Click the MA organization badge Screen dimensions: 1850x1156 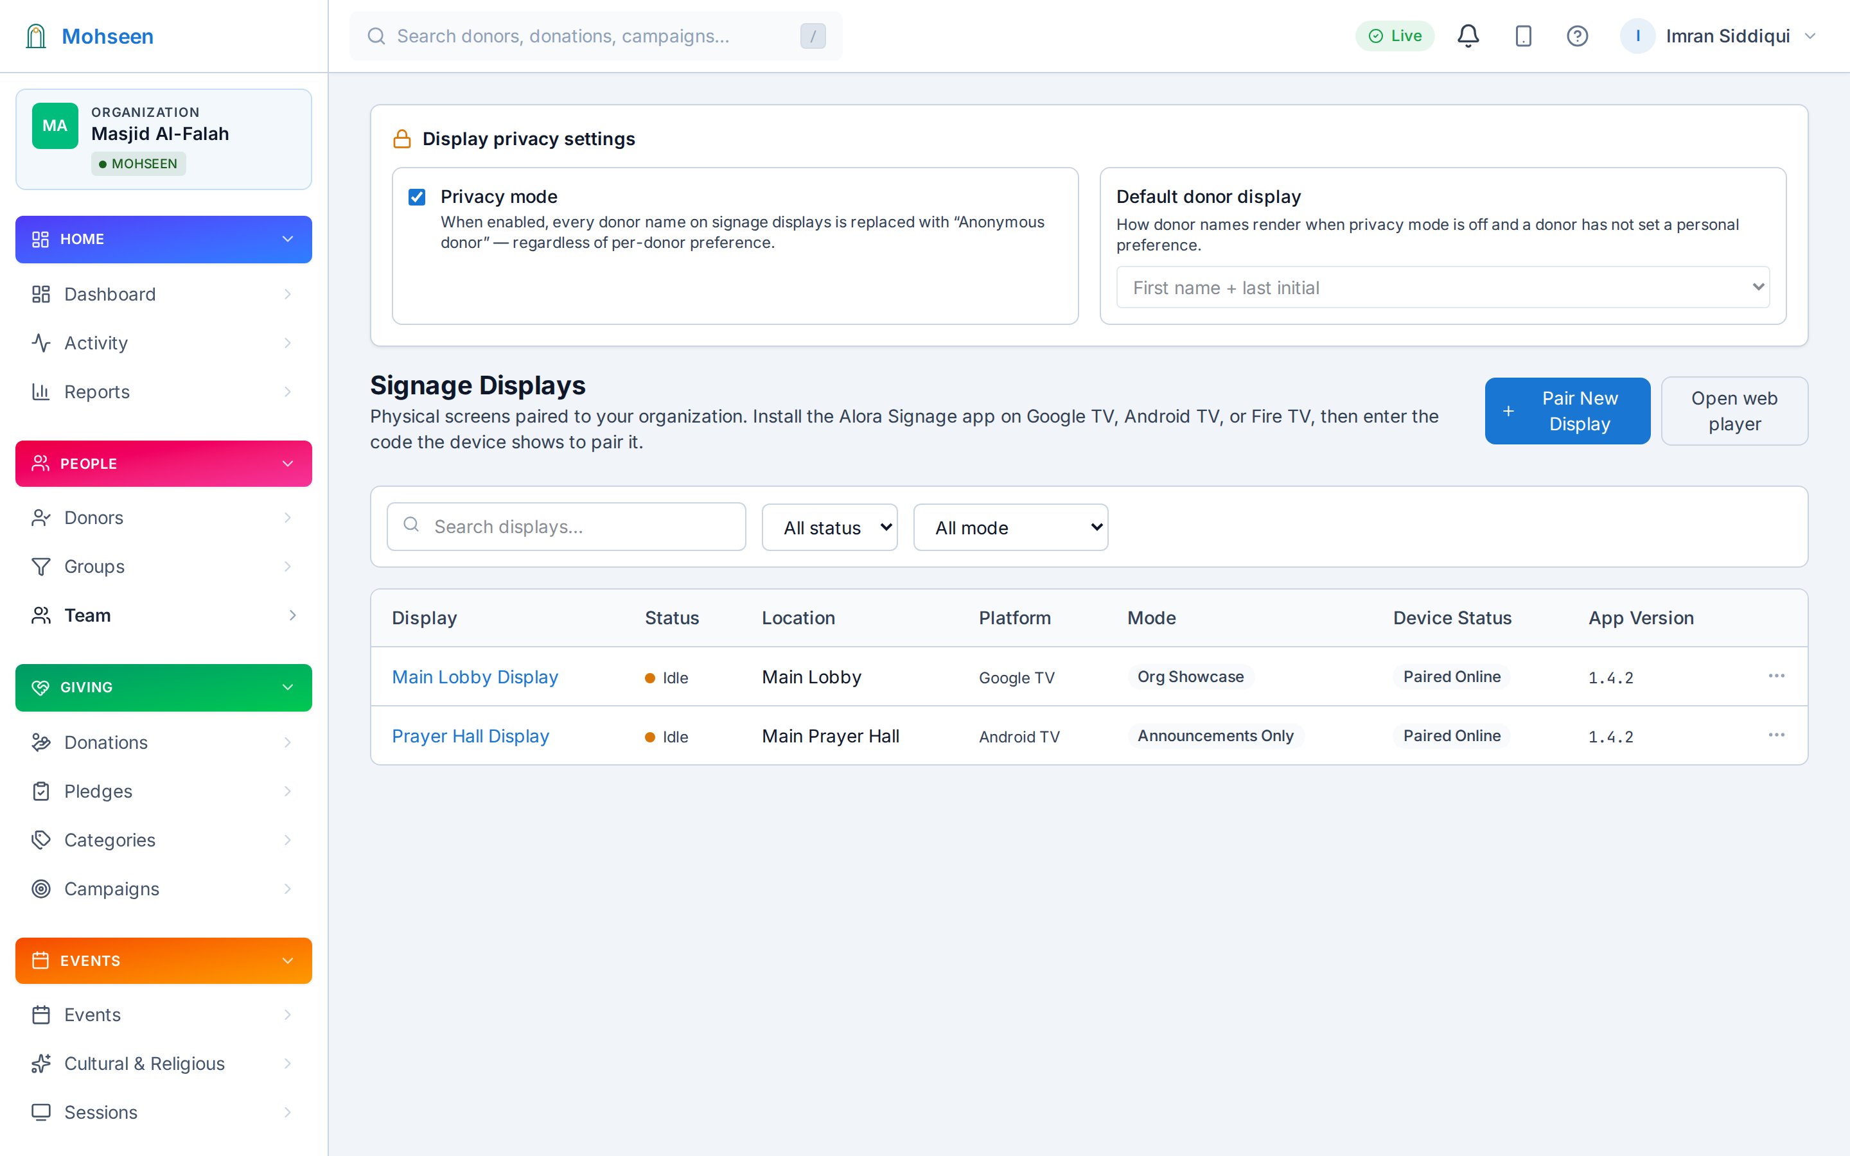(x=55, y=125)
